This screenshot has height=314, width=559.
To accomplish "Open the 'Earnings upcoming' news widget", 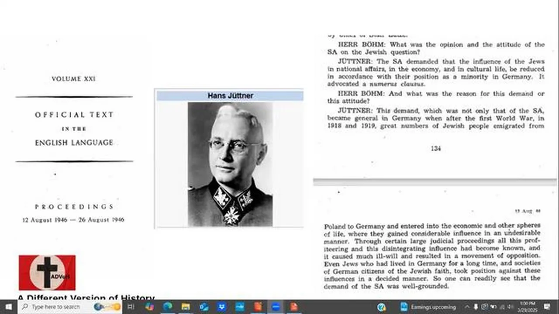I will pyautogui.click(x=428, y=307).
